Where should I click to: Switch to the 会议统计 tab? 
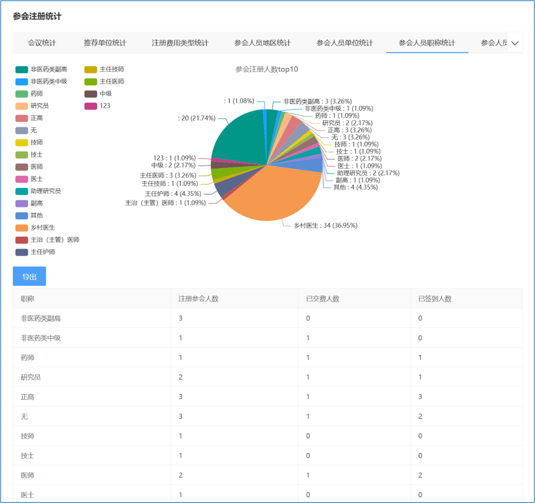click(x=42, y=43)
